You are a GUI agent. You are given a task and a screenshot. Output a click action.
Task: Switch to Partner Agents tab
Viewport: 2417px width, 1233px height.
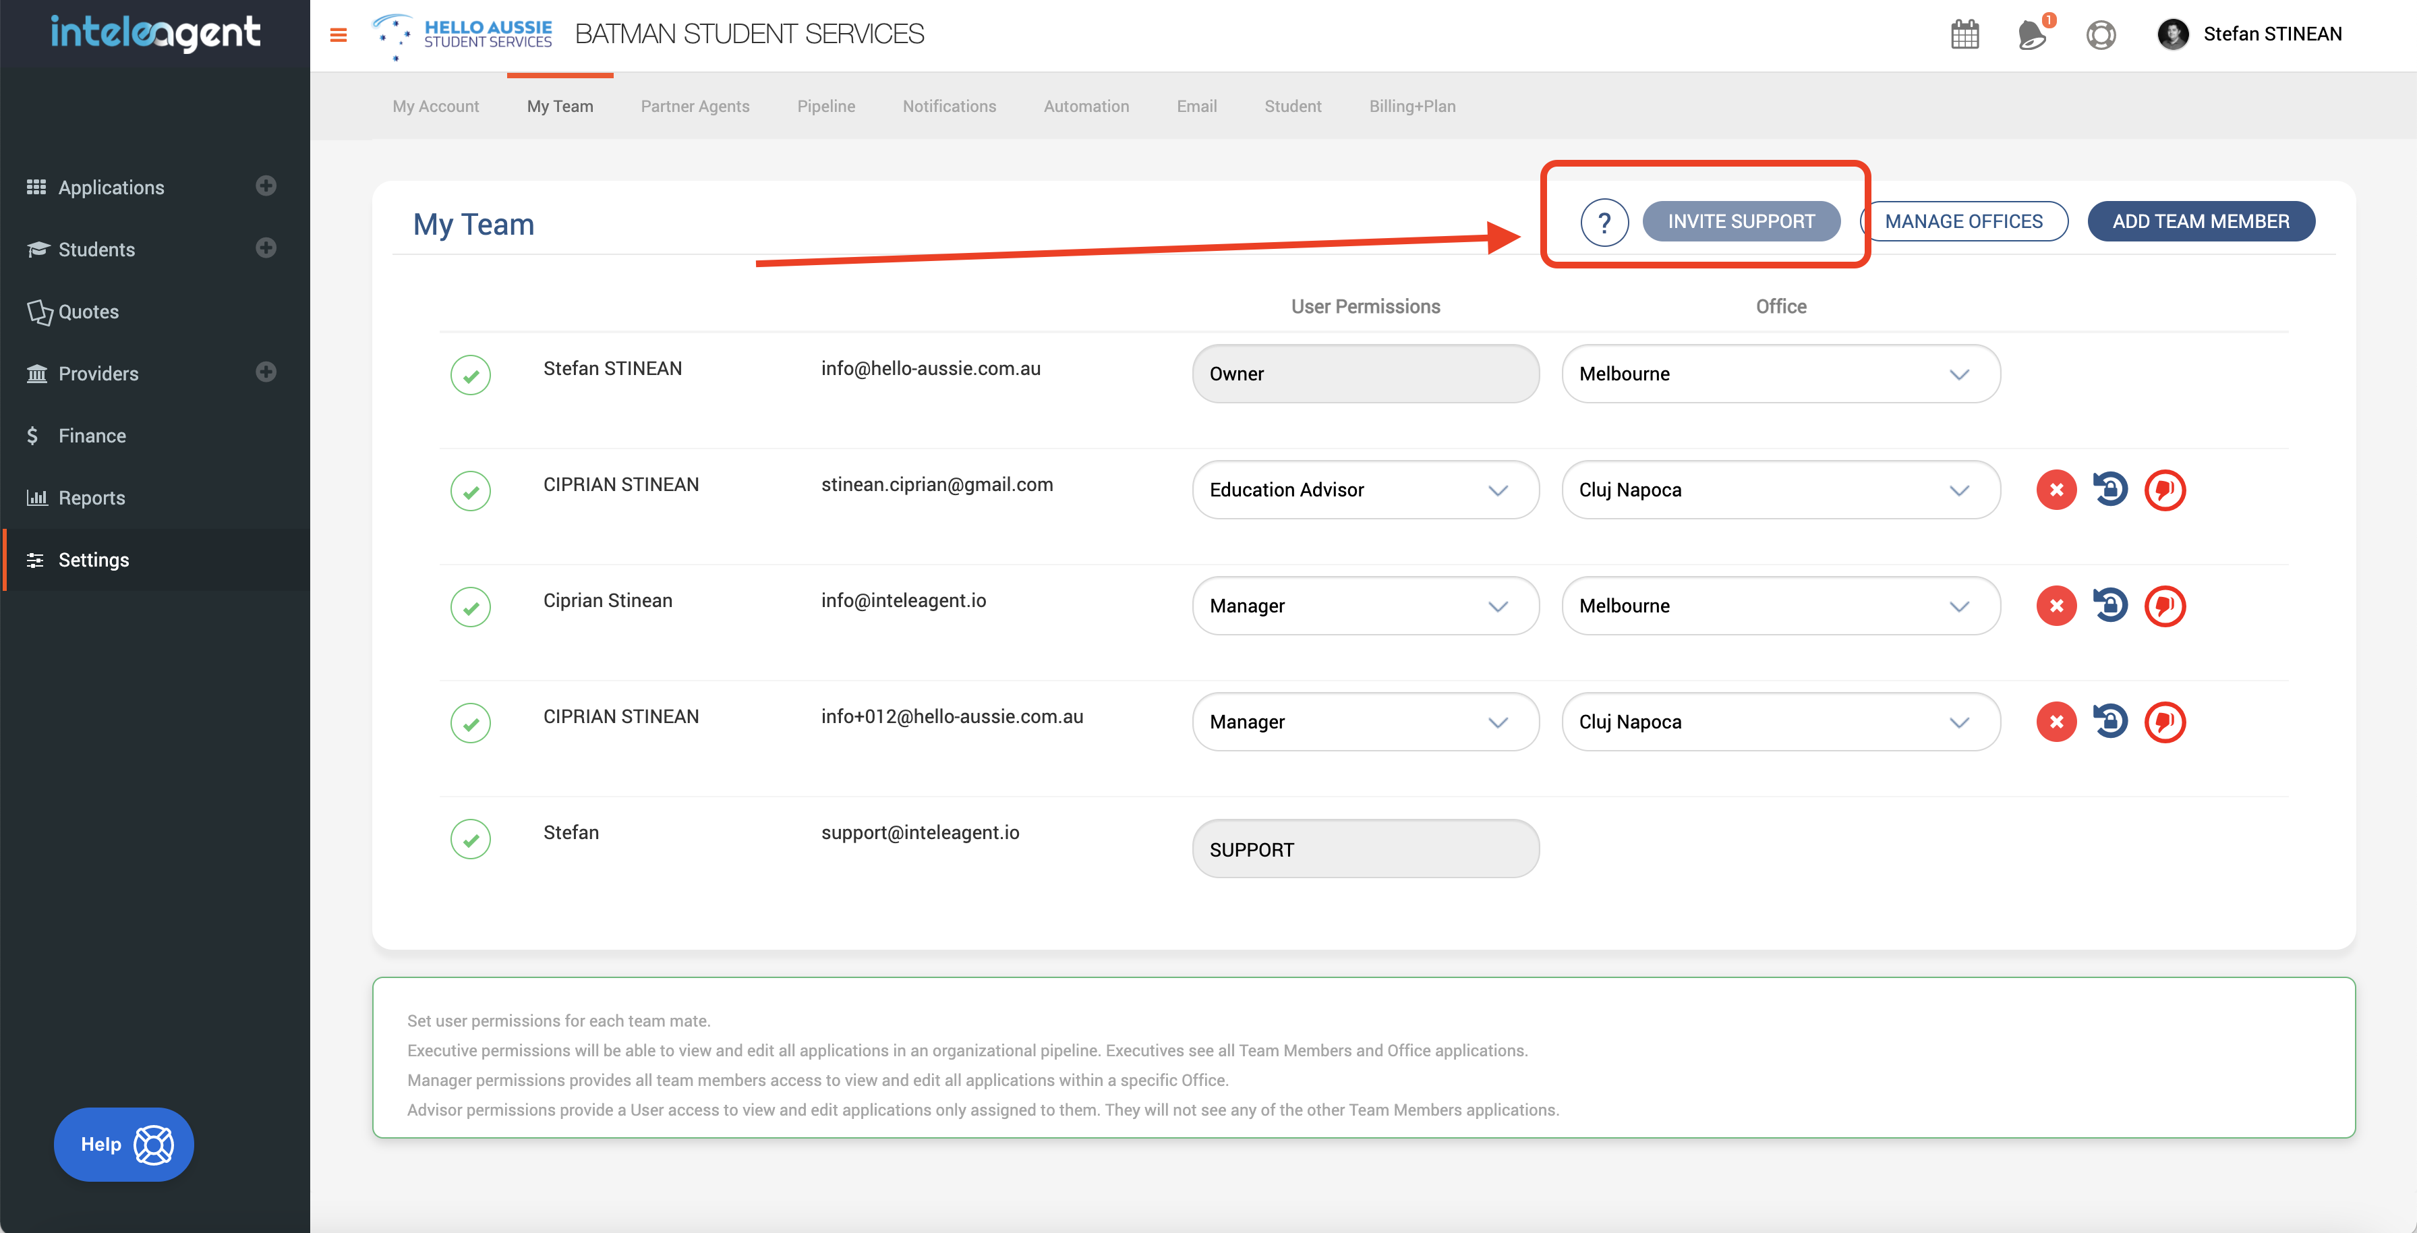[x=695, y=106]
